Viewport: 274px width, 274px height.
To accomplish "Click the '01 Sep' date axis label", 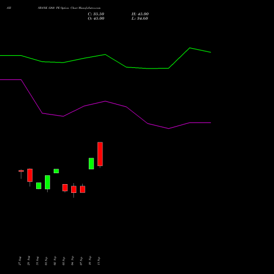I will pos(46,261).
